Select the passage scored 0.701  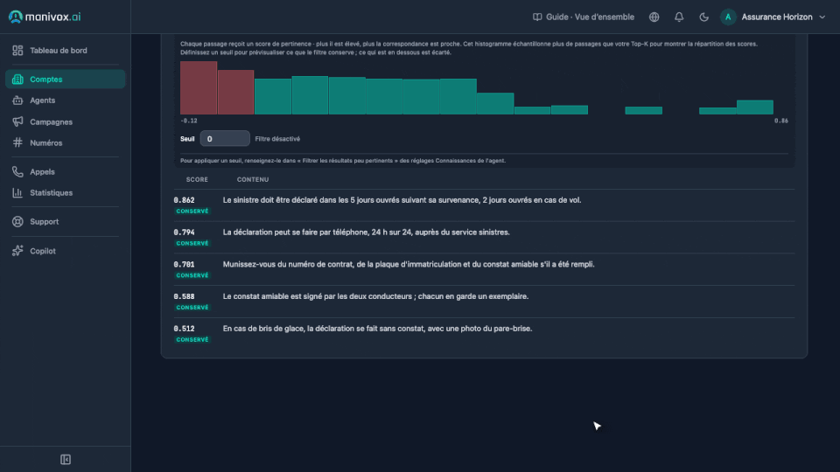484,269
